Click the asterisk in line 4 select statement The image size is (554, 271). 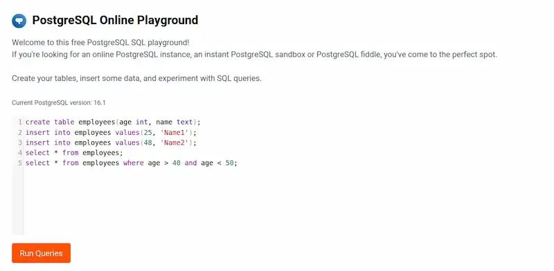pyautogui.click(x=56, y=153)
